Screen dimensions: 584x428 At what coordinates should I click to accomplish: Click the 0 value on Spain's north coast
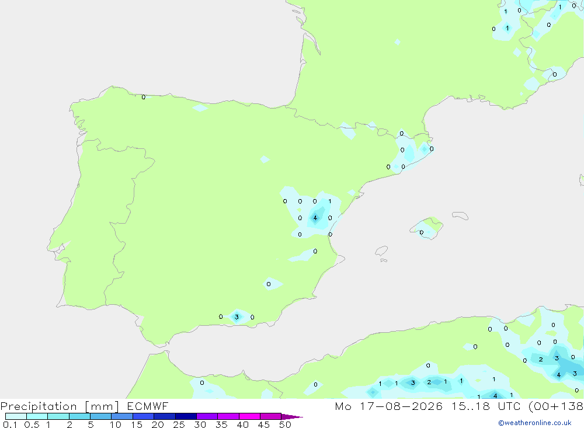coord(144,98)
